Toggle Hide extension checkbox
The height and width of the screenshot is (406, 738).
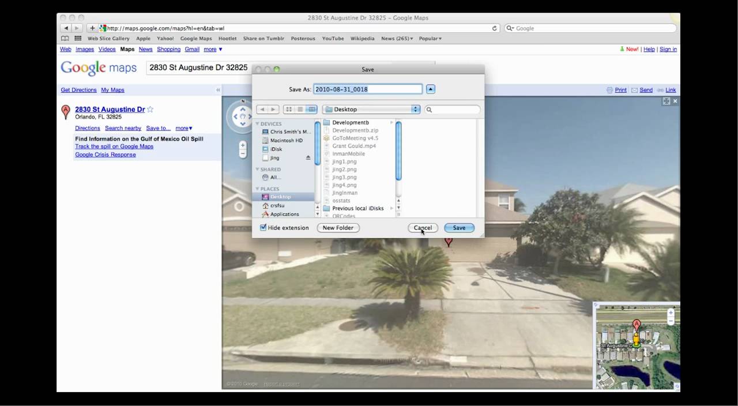(x=263, y=228)
